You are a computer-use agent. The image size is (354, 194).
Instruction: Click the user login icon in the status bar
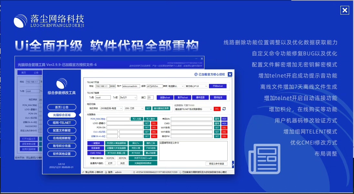tap(106, 172)
